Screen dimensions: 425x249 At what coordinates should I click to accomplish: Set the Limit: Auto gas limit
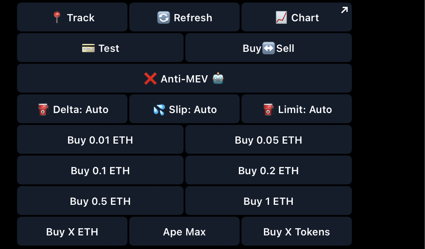(297, 109)
